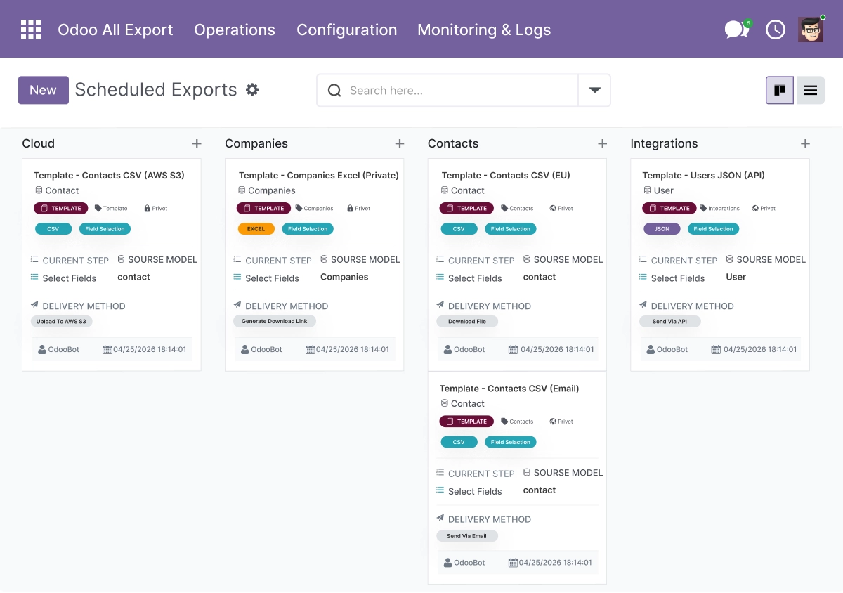Switch to kanban view
This screenshot has height=593, width=843.
[780, 90]
